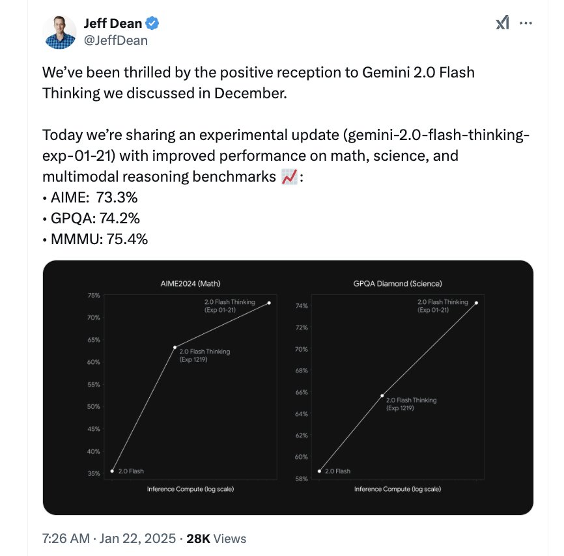Click the 28K Views count
Viewport: 564px width, 556px height.
216,538
